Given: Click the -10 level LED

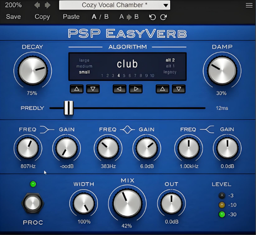Looking at the screenshot, I should (222, 205).
